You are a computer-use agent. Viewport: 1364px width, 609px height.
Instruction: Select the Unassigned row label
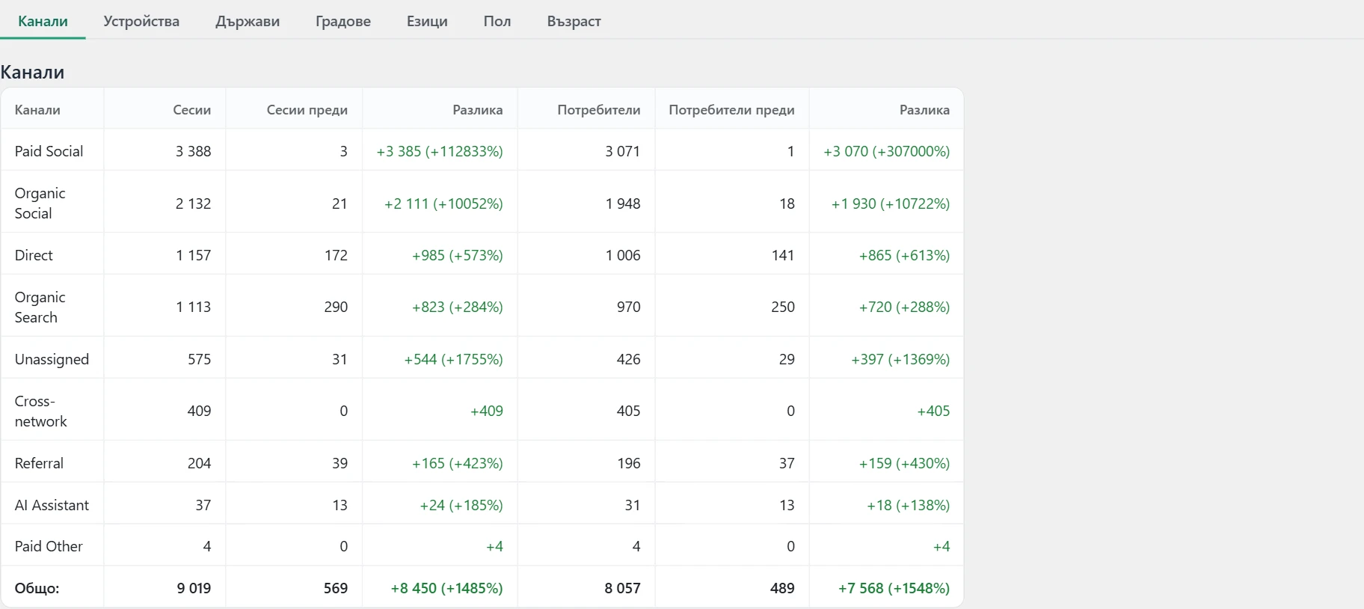(x=52, y=359)
